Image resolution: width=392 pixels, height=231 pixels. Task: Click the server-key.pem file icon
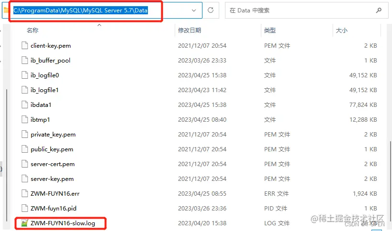click(24, 178)
